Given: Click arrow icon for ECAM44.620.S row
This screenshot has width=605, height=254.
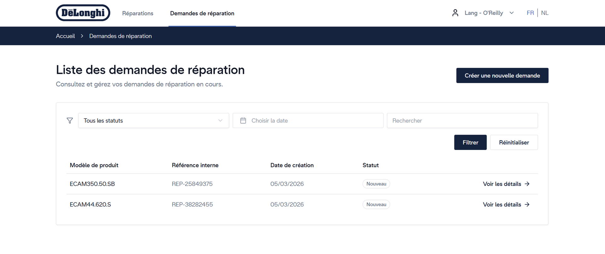Looking at the screenshot, I should [527, 205].
